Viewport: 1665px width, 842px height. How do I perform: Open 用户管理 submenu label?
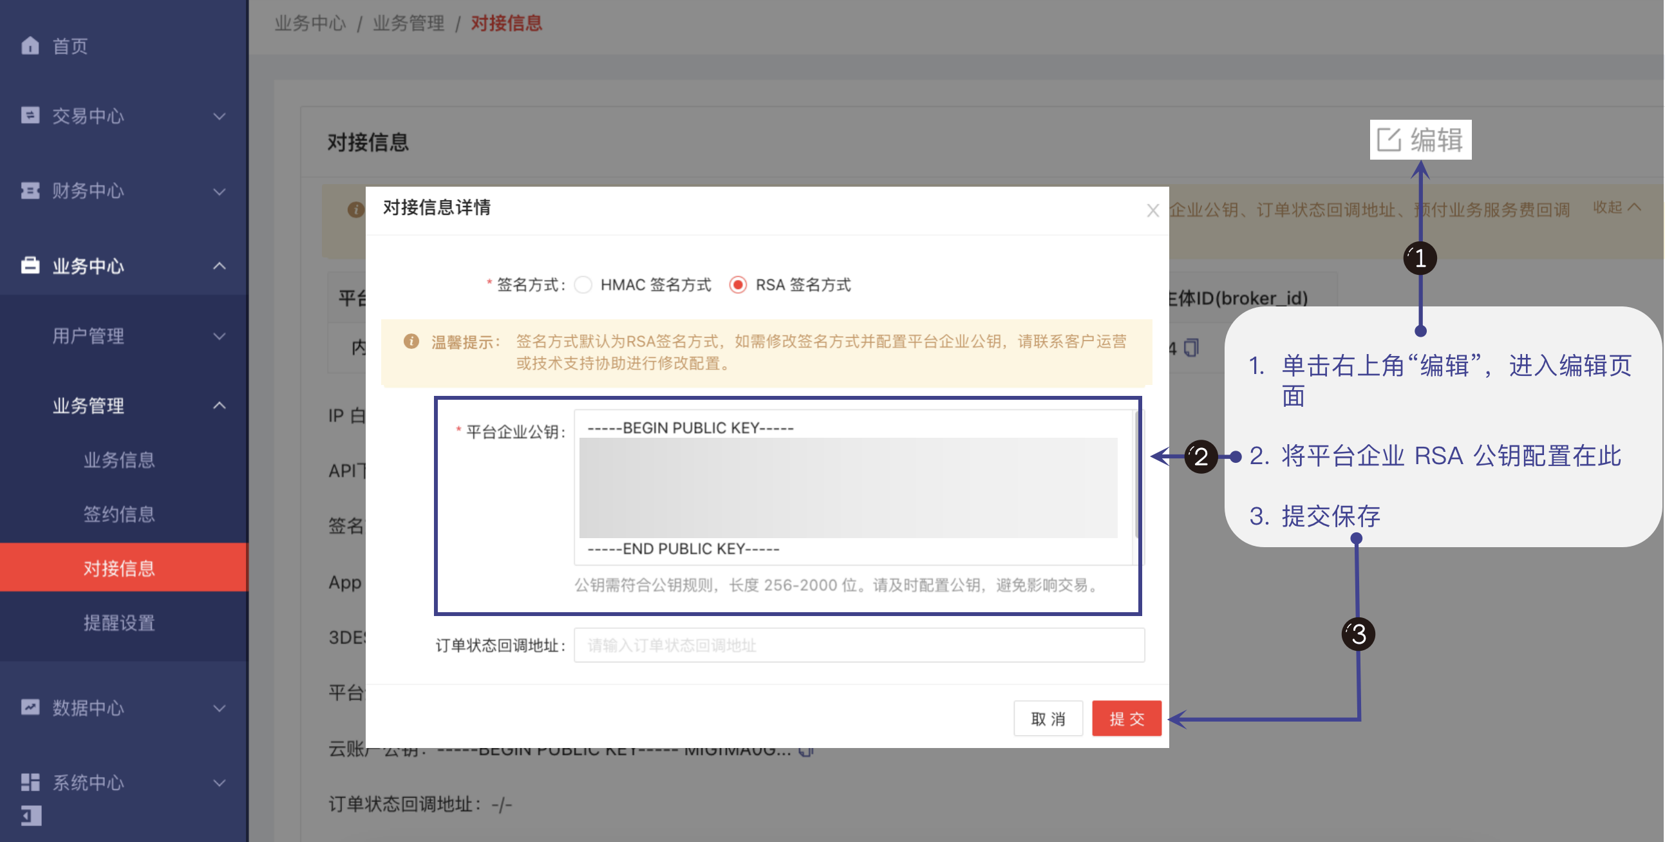pyautogui.click(x=88, y=335)
